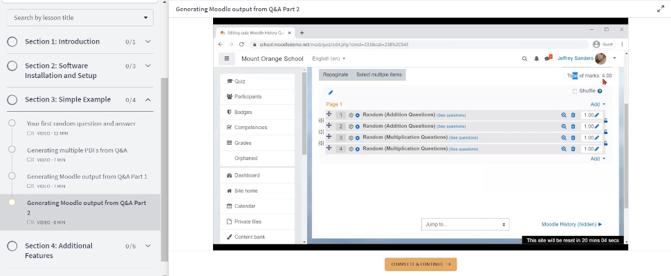671x276 pixels.
Task: Click Shuffle help question-mark icon
Action: pos(600,91)
